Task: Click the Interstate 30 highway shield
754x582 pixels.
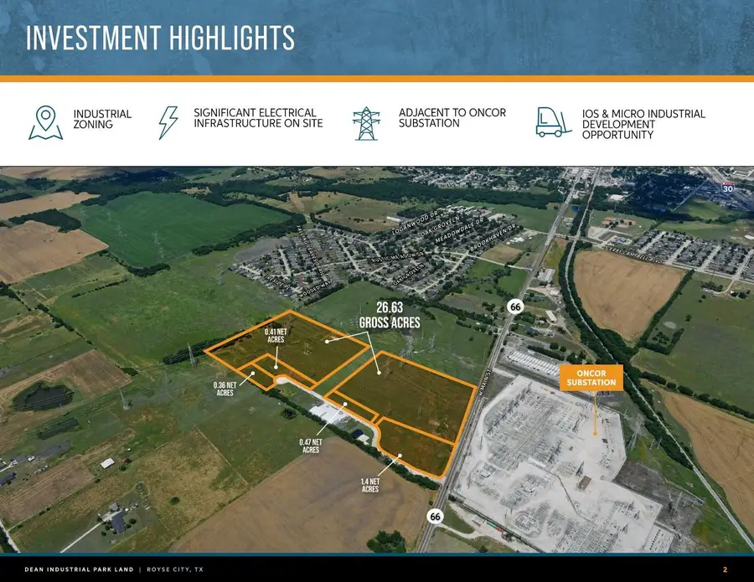Action: click(727, 188)
